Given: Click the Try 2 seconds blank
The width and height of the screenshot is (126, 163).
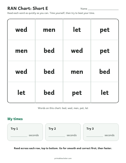Looking at the screenshot, I should point(57,136).
